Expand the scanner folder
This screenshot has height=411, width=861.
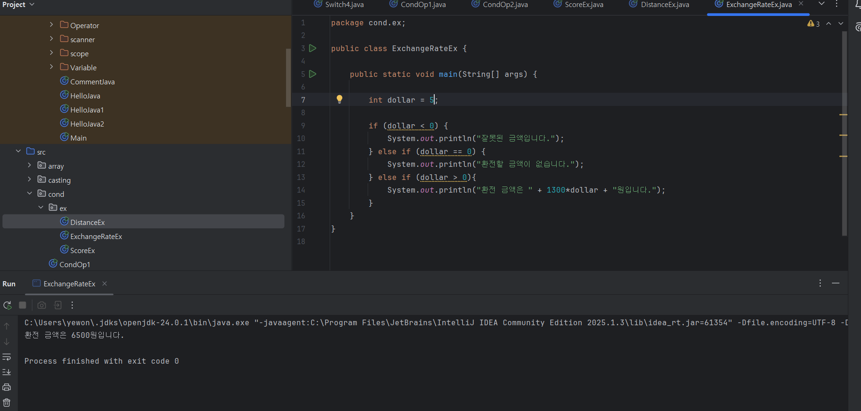52,38
